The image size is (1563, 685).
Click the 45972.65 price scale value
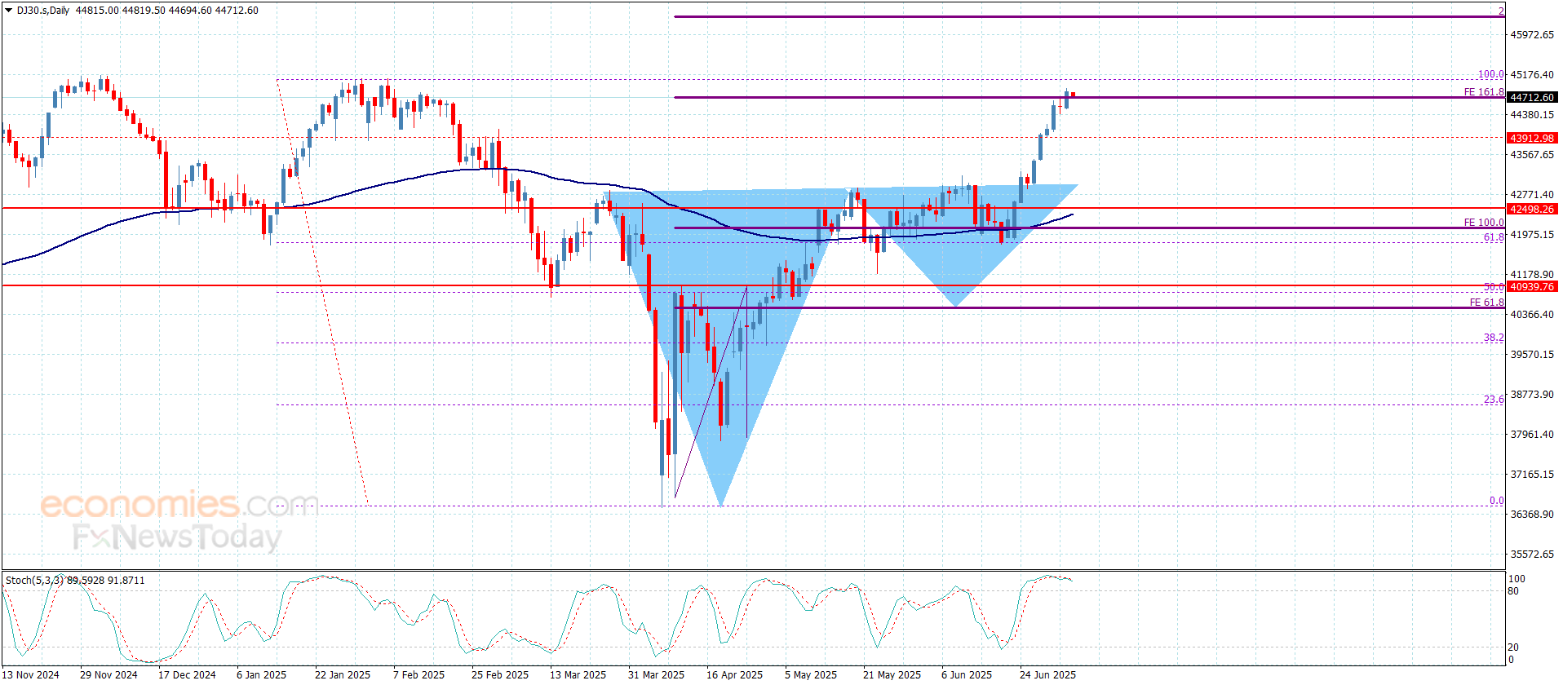1532,35
